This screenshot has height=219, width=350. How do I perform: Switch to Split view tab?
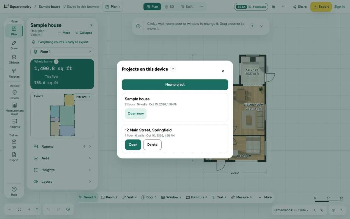coord(187,7)
